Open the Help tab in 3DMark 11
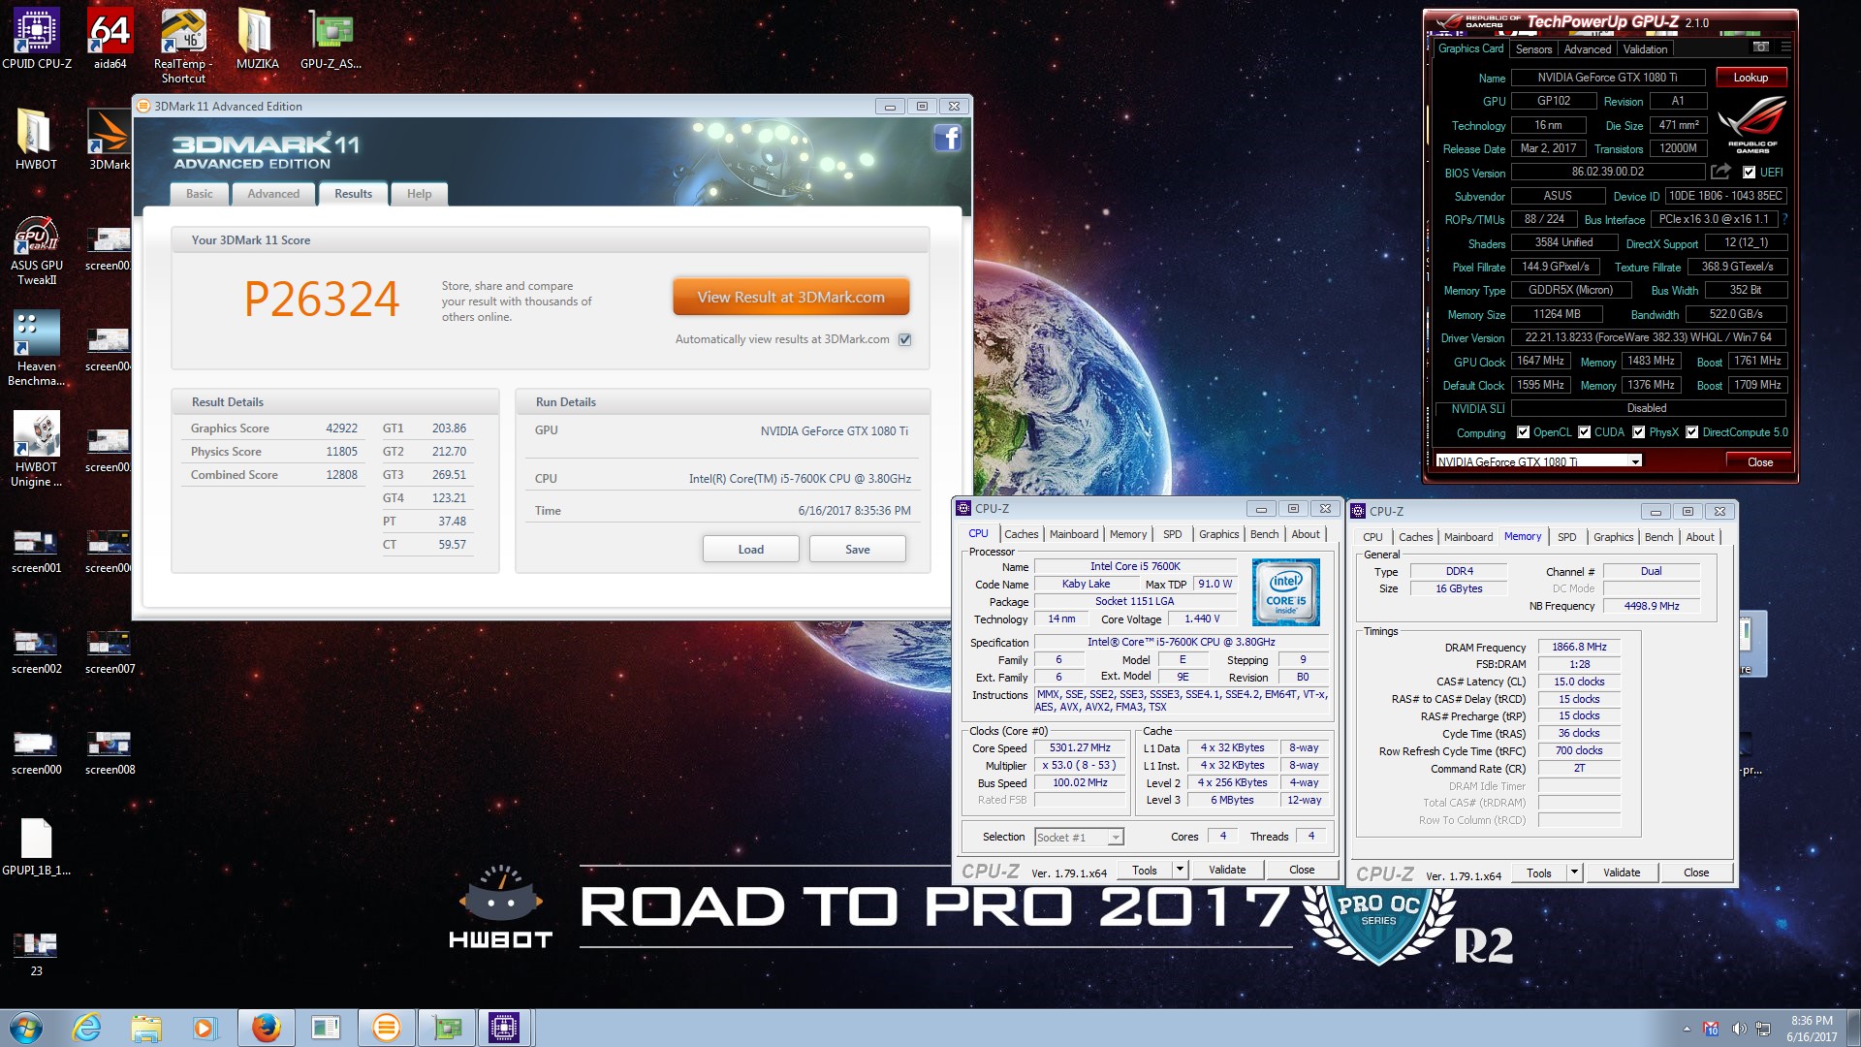 (419, 194)
